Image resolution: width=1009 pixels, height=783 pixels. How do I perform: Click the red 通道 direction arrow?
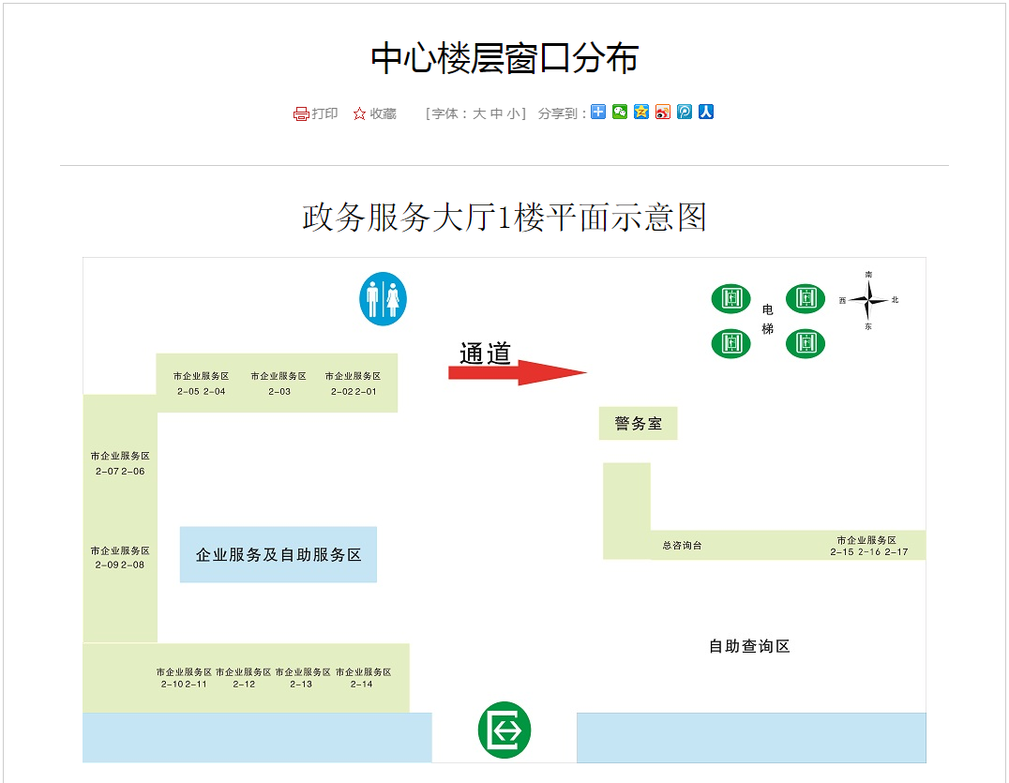[518, 372]
